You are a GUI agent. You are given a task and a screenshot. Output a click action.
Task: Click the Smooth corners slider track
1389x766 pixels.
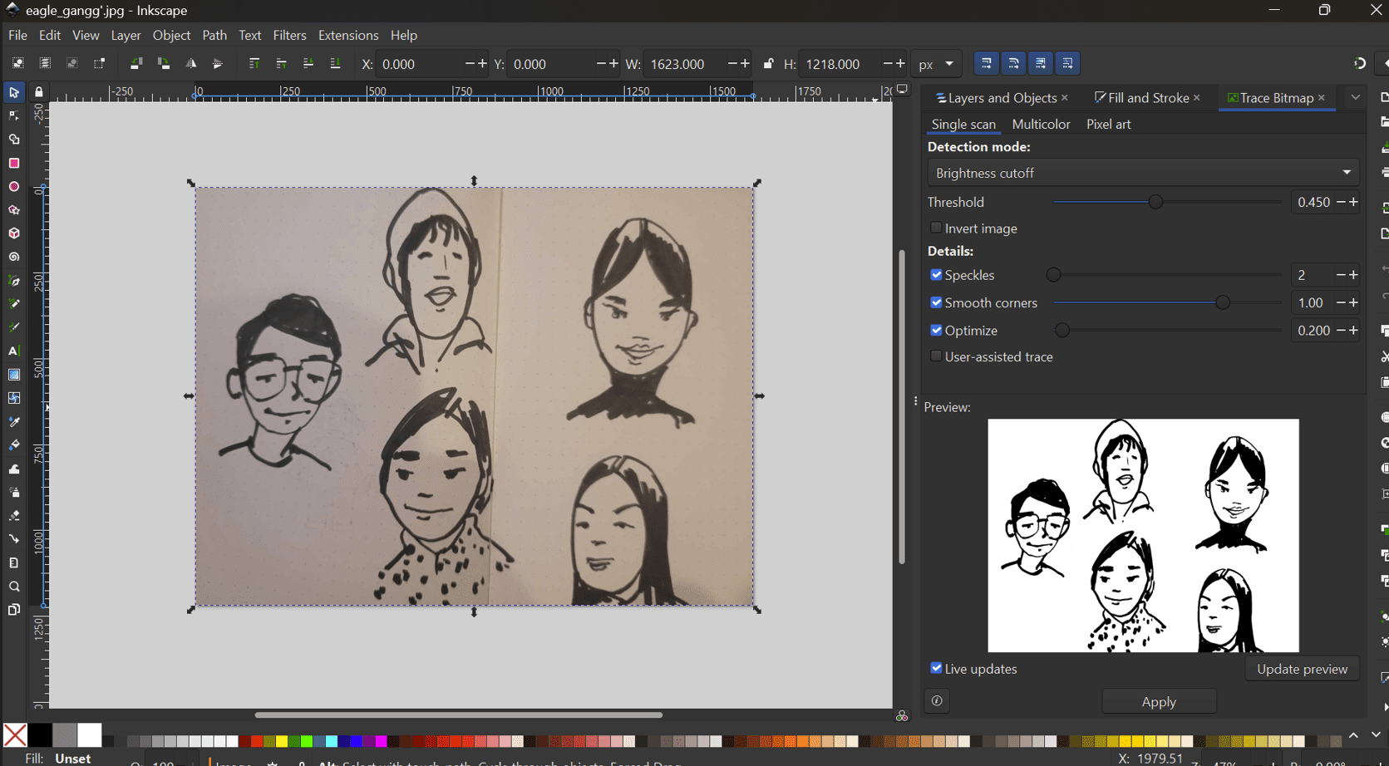tap(1167, 302)
